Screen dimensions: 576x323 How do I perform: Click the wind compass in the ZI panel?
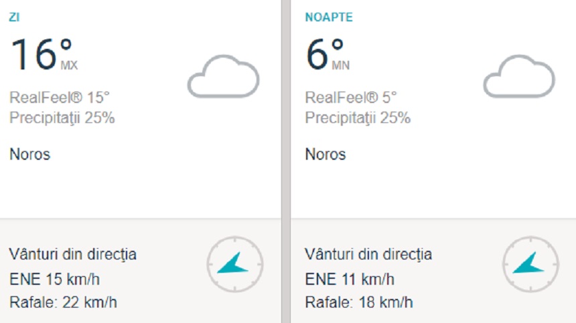click(x=234, y=264)
